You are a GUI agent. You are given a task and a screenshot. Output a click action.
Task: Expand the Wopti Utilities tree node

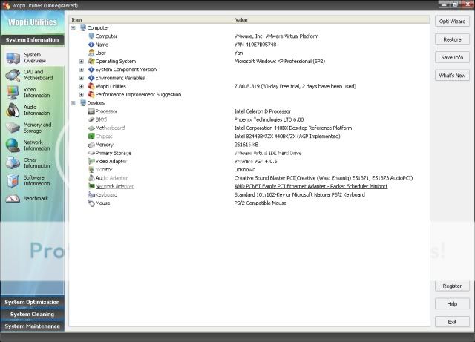tap(82, 86)
